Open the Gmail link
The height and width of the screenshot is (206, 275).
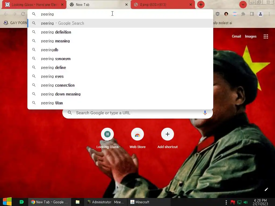[236, 36]
